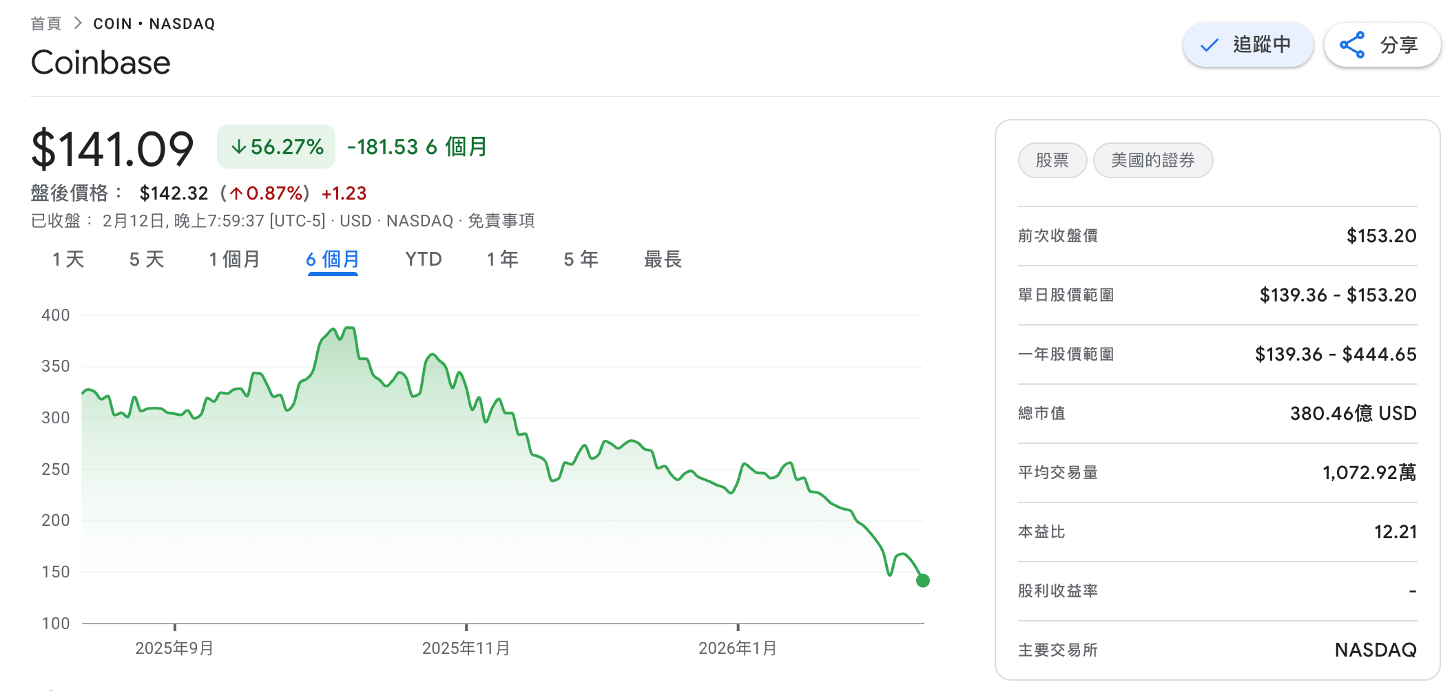1452x691 pixels.
Task: Click the down arrow icon beside 56.27%
Action: pos(239,146)
